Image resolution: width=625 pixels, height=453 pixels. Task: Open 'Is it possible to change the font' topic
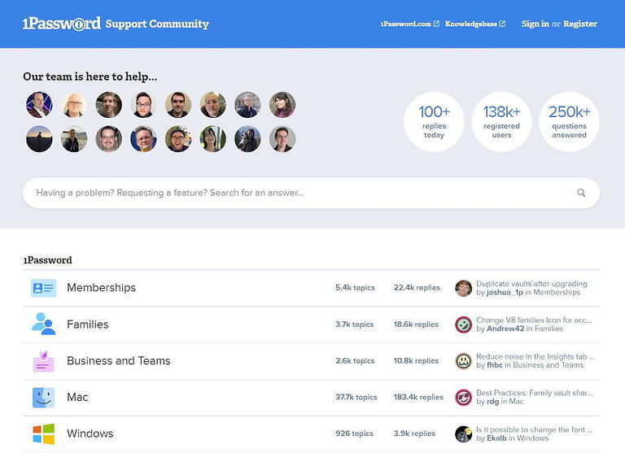pyautogui.click(x=535, y=429)
